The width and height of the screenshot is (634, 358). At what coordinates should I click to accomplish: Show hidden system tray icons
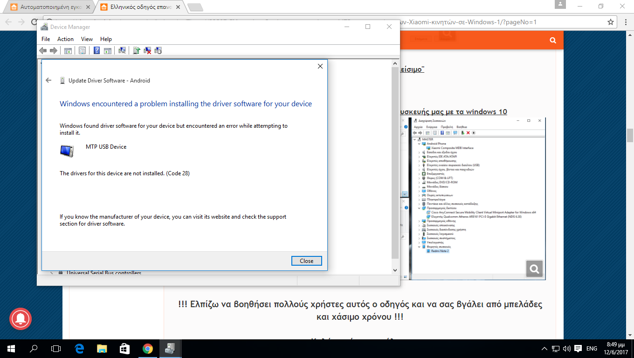pyautogui.click(x=544, y=349)
